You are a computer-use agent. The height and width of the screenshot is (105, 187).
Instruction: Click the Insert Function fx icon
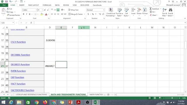(31, 23)
